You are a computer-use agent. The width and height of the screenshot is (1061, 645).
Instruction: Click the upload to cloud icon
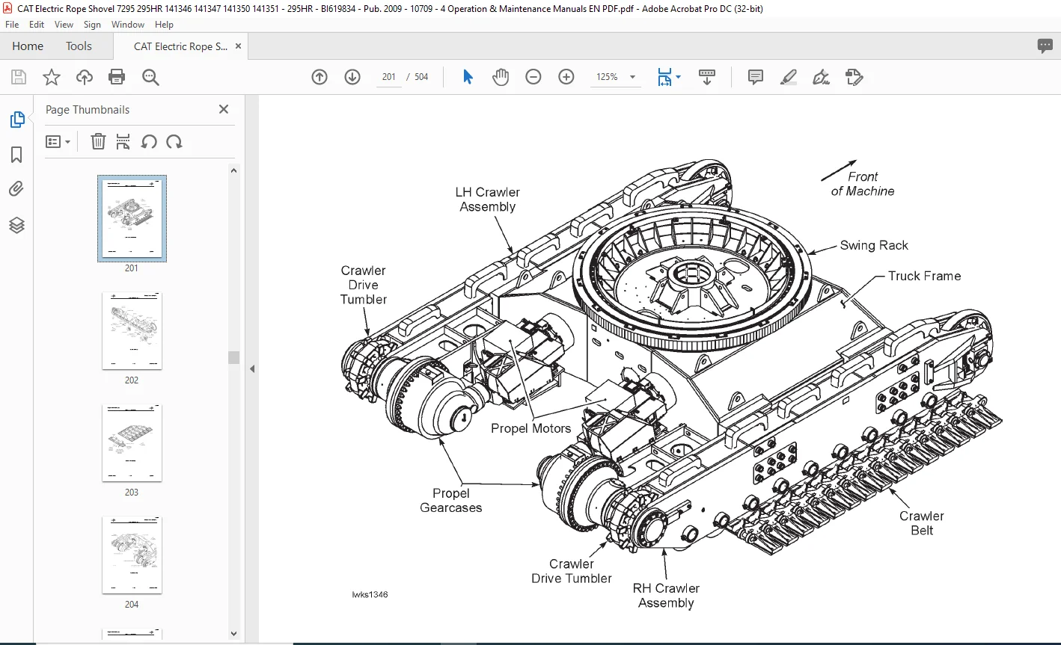85,77
